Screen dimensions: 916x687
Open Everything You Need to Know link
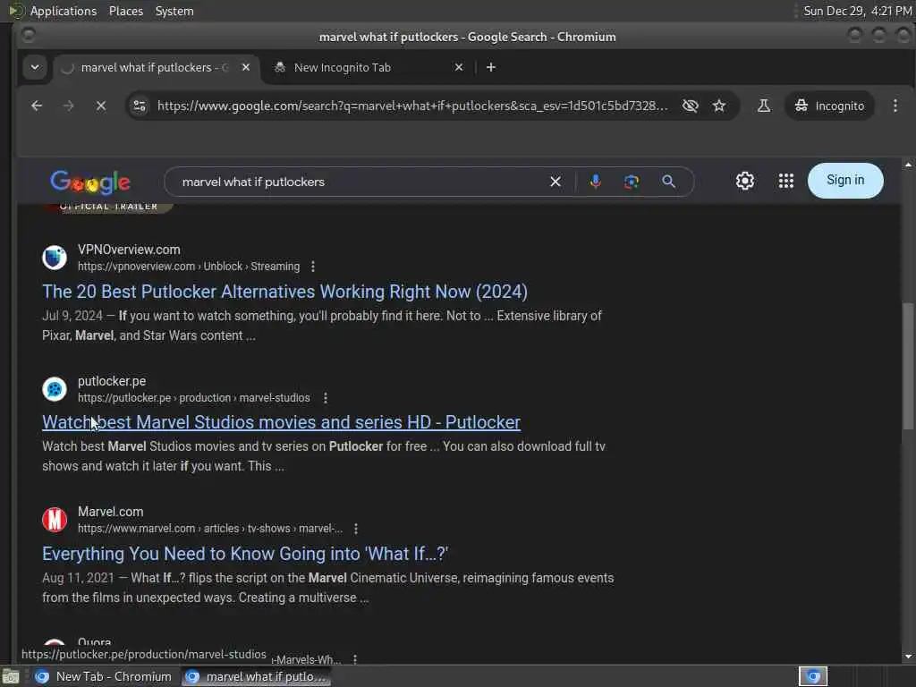(245, 554)
